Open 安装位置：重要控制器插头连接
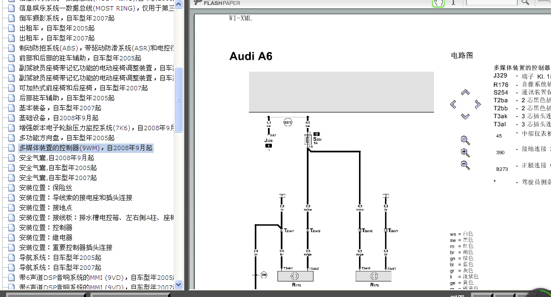The width and height of the screenshot is (551, 297). (65, 248)
